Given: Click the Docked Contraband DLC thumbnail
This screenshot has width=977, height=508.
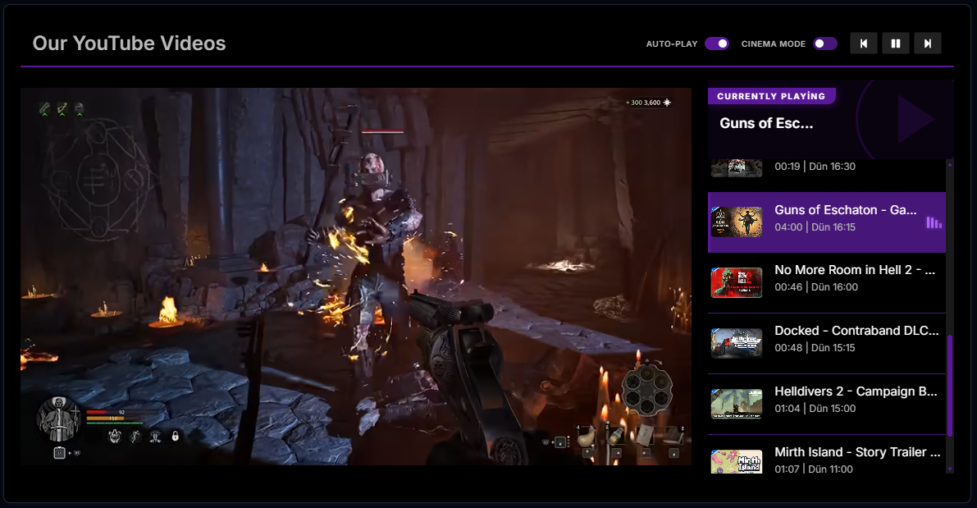Looking at the screenshot, I should 737,343.
